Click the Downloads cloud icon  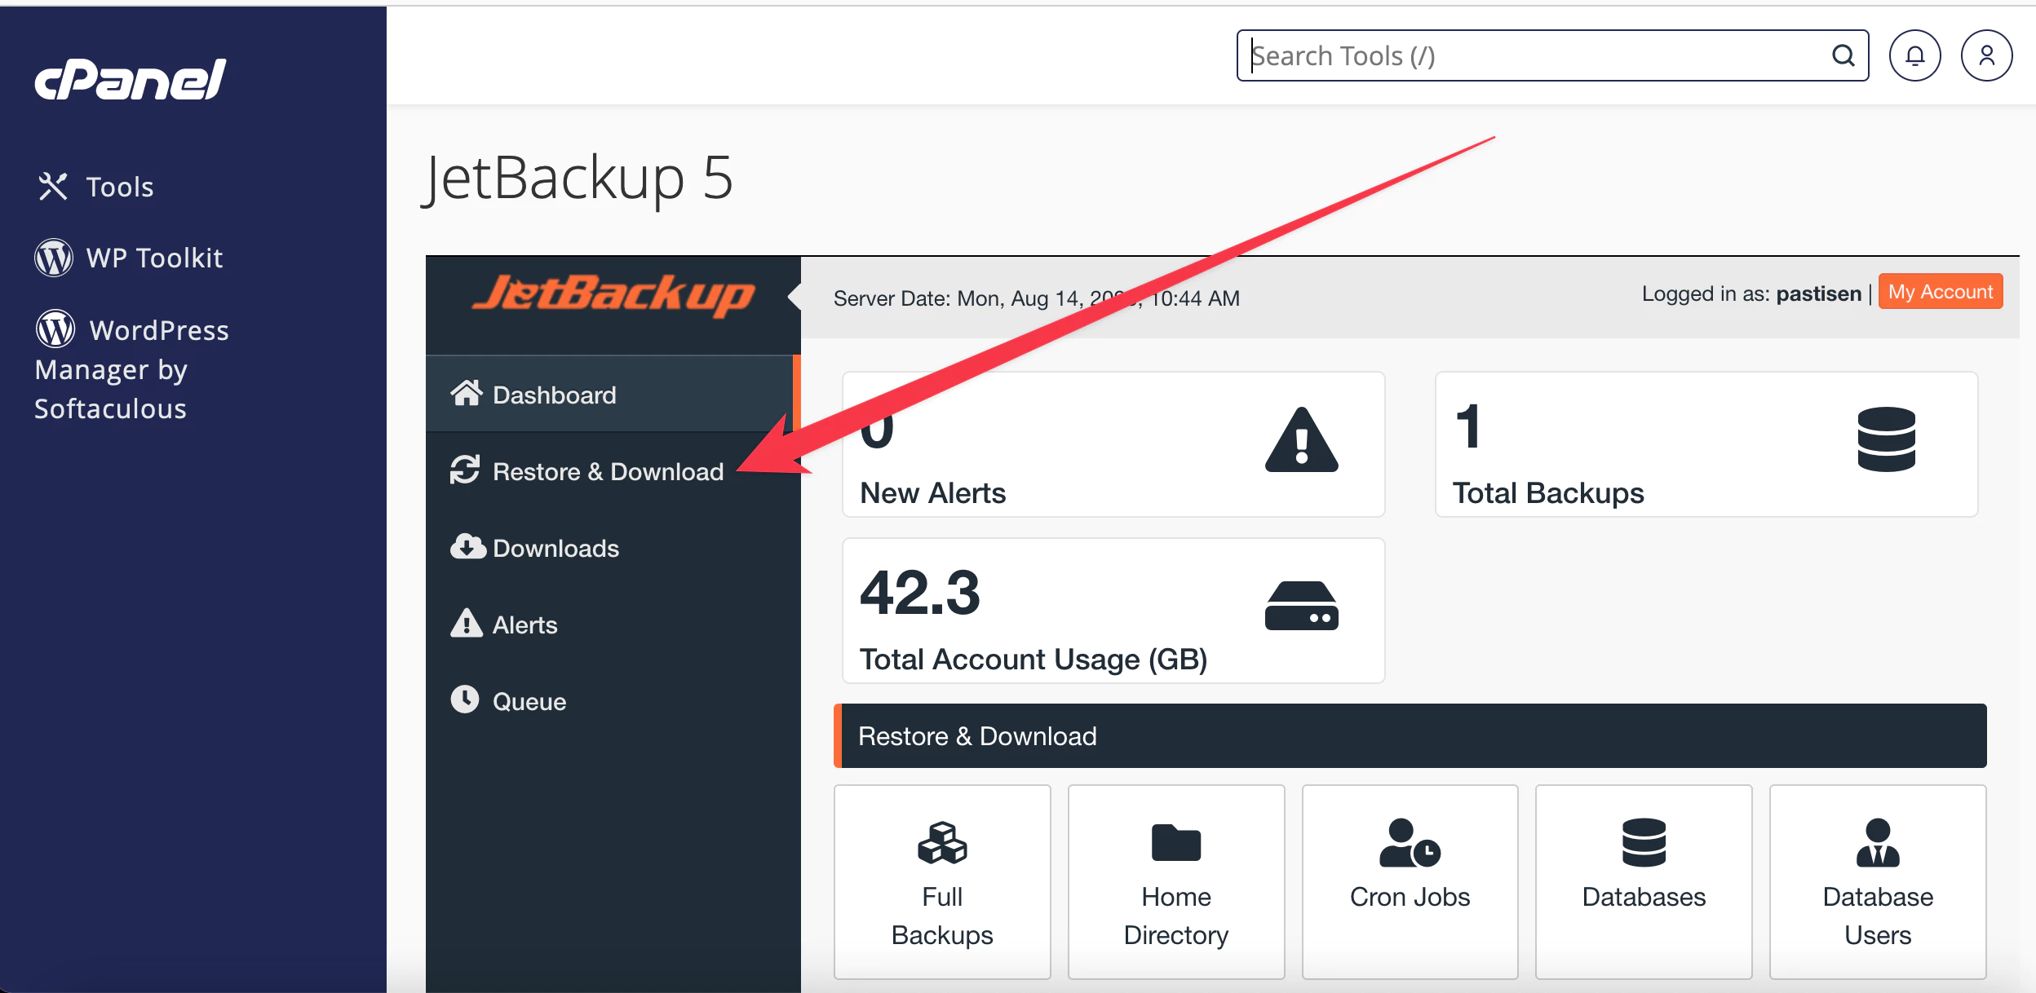(466, 547)
